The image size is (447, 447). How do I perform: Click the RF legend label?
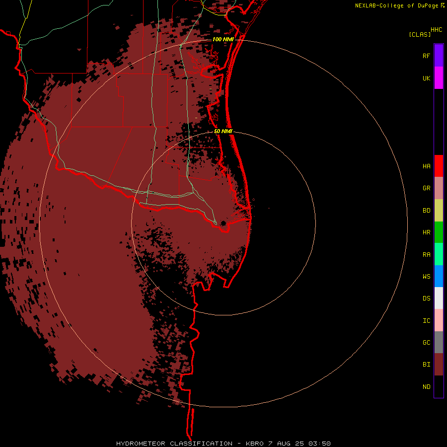click(426, 56)
